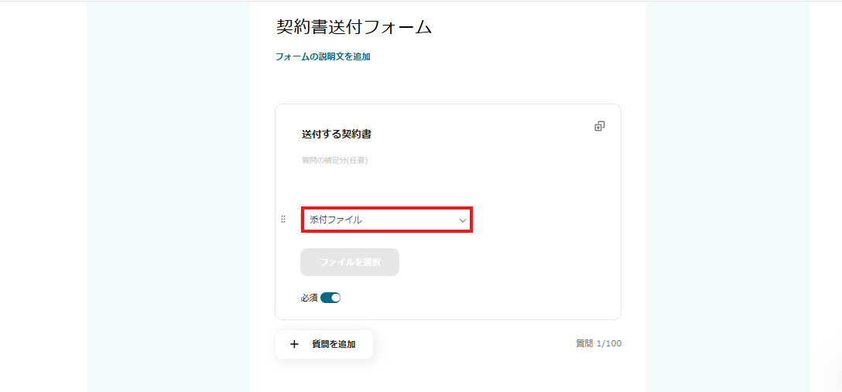
Task: Focus the 質問の補足分(任意) field
Action: 334,160
